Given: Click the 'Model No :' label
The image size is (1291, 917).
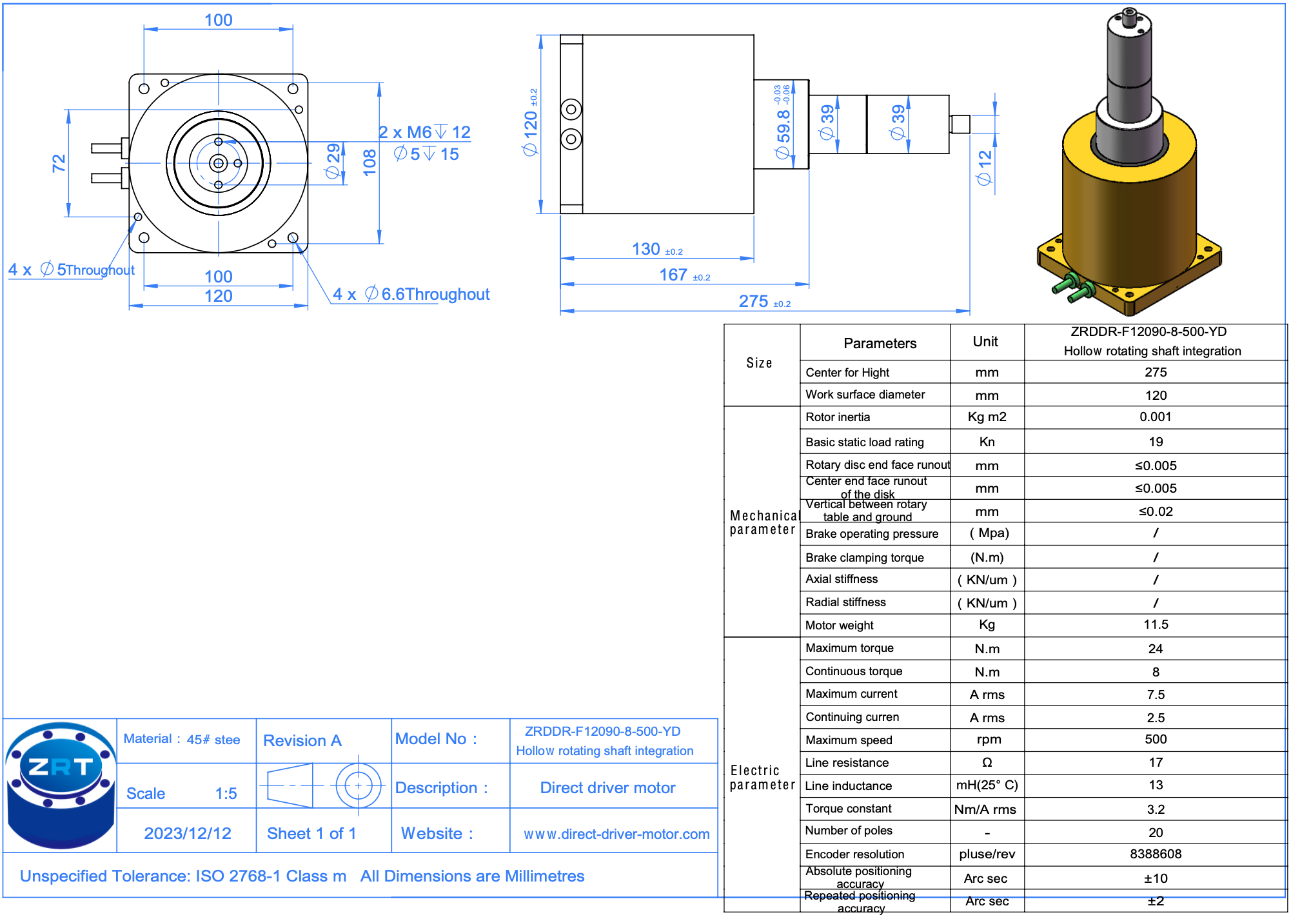Looking at the screenshot, I should 437,738.
